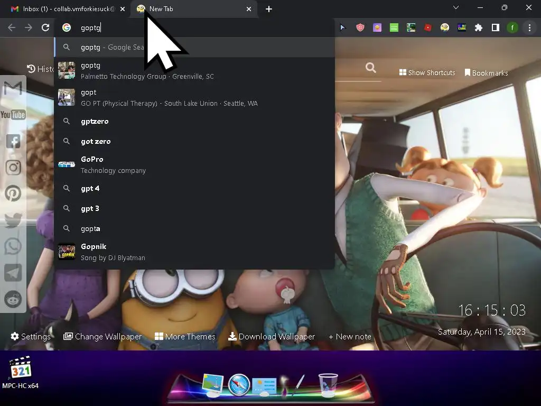Add a New note
The width and height of the screenshot is (541, 406).
(x=350, y=336)
